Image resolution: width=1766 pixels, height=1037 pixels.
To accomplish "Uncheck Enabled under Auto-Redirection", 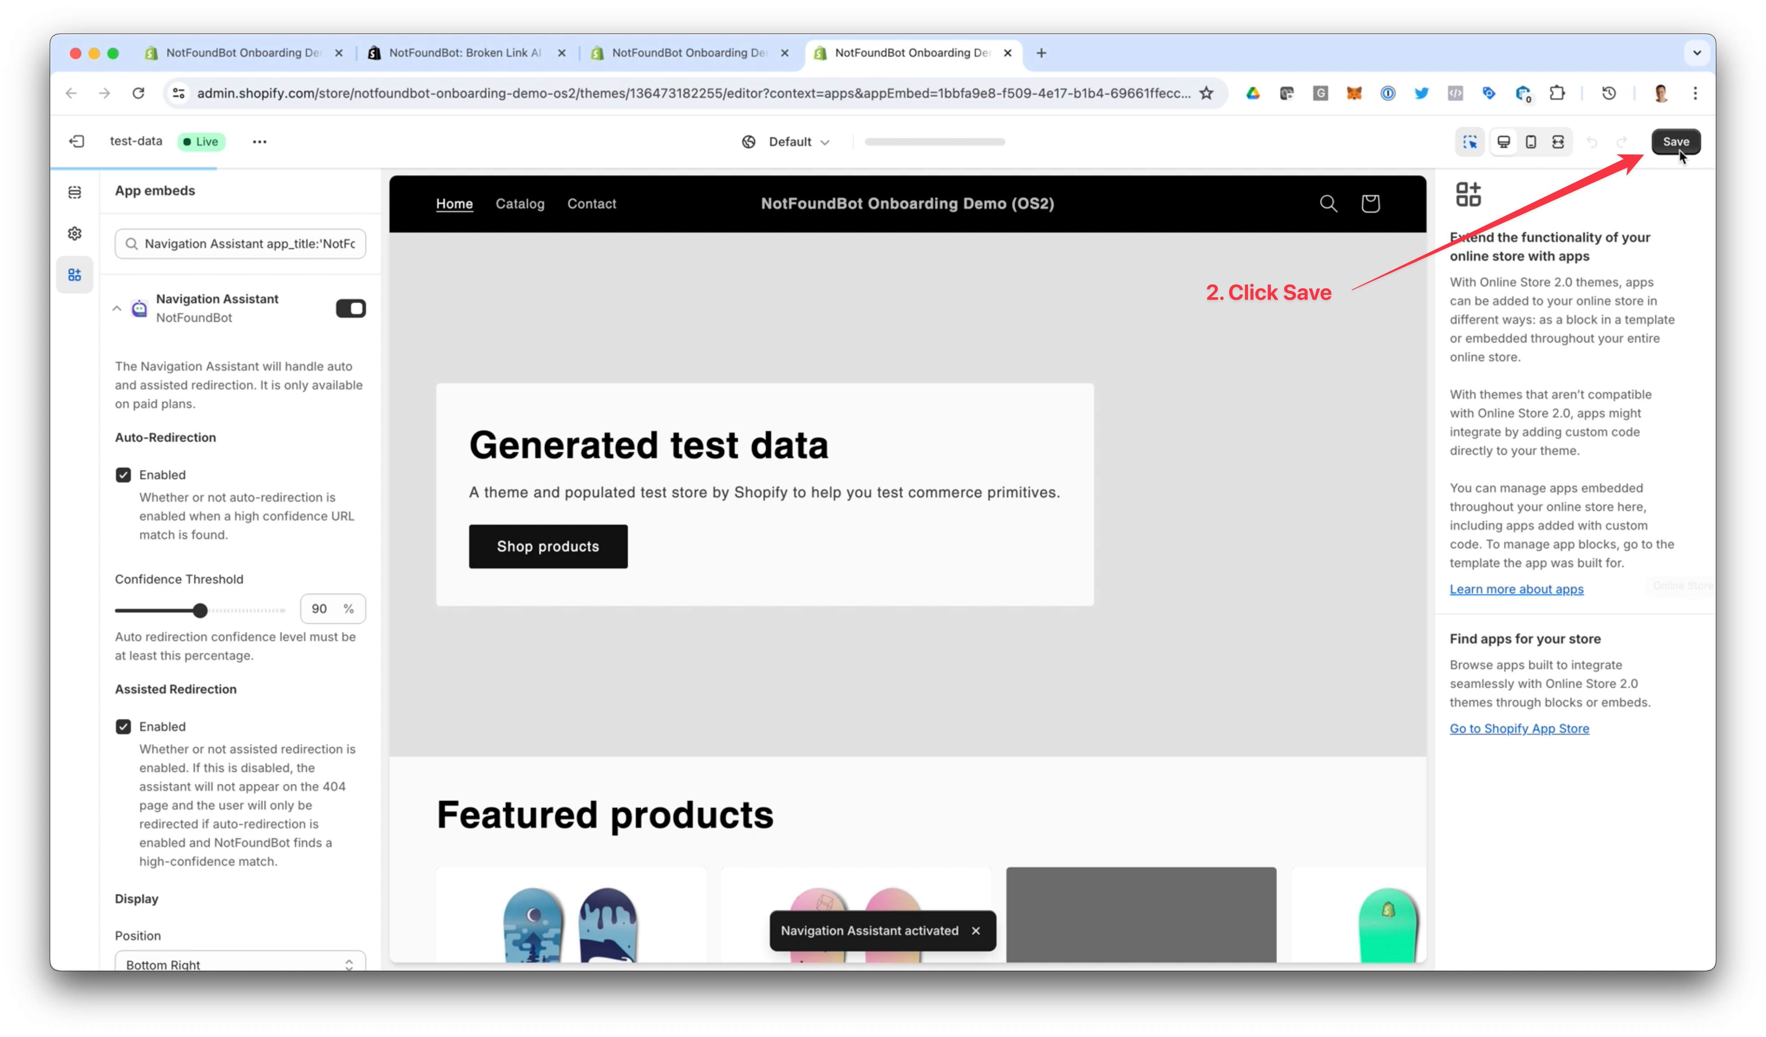I will [123, 474].
